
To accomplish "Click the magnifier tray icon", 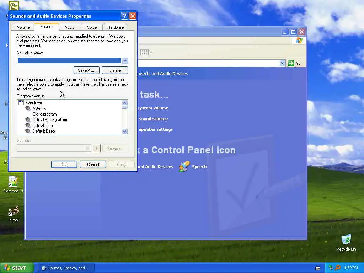I will point(338,268).
